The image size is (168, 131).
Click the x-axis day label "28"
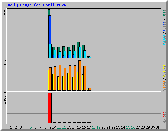[x=143, y=127]
